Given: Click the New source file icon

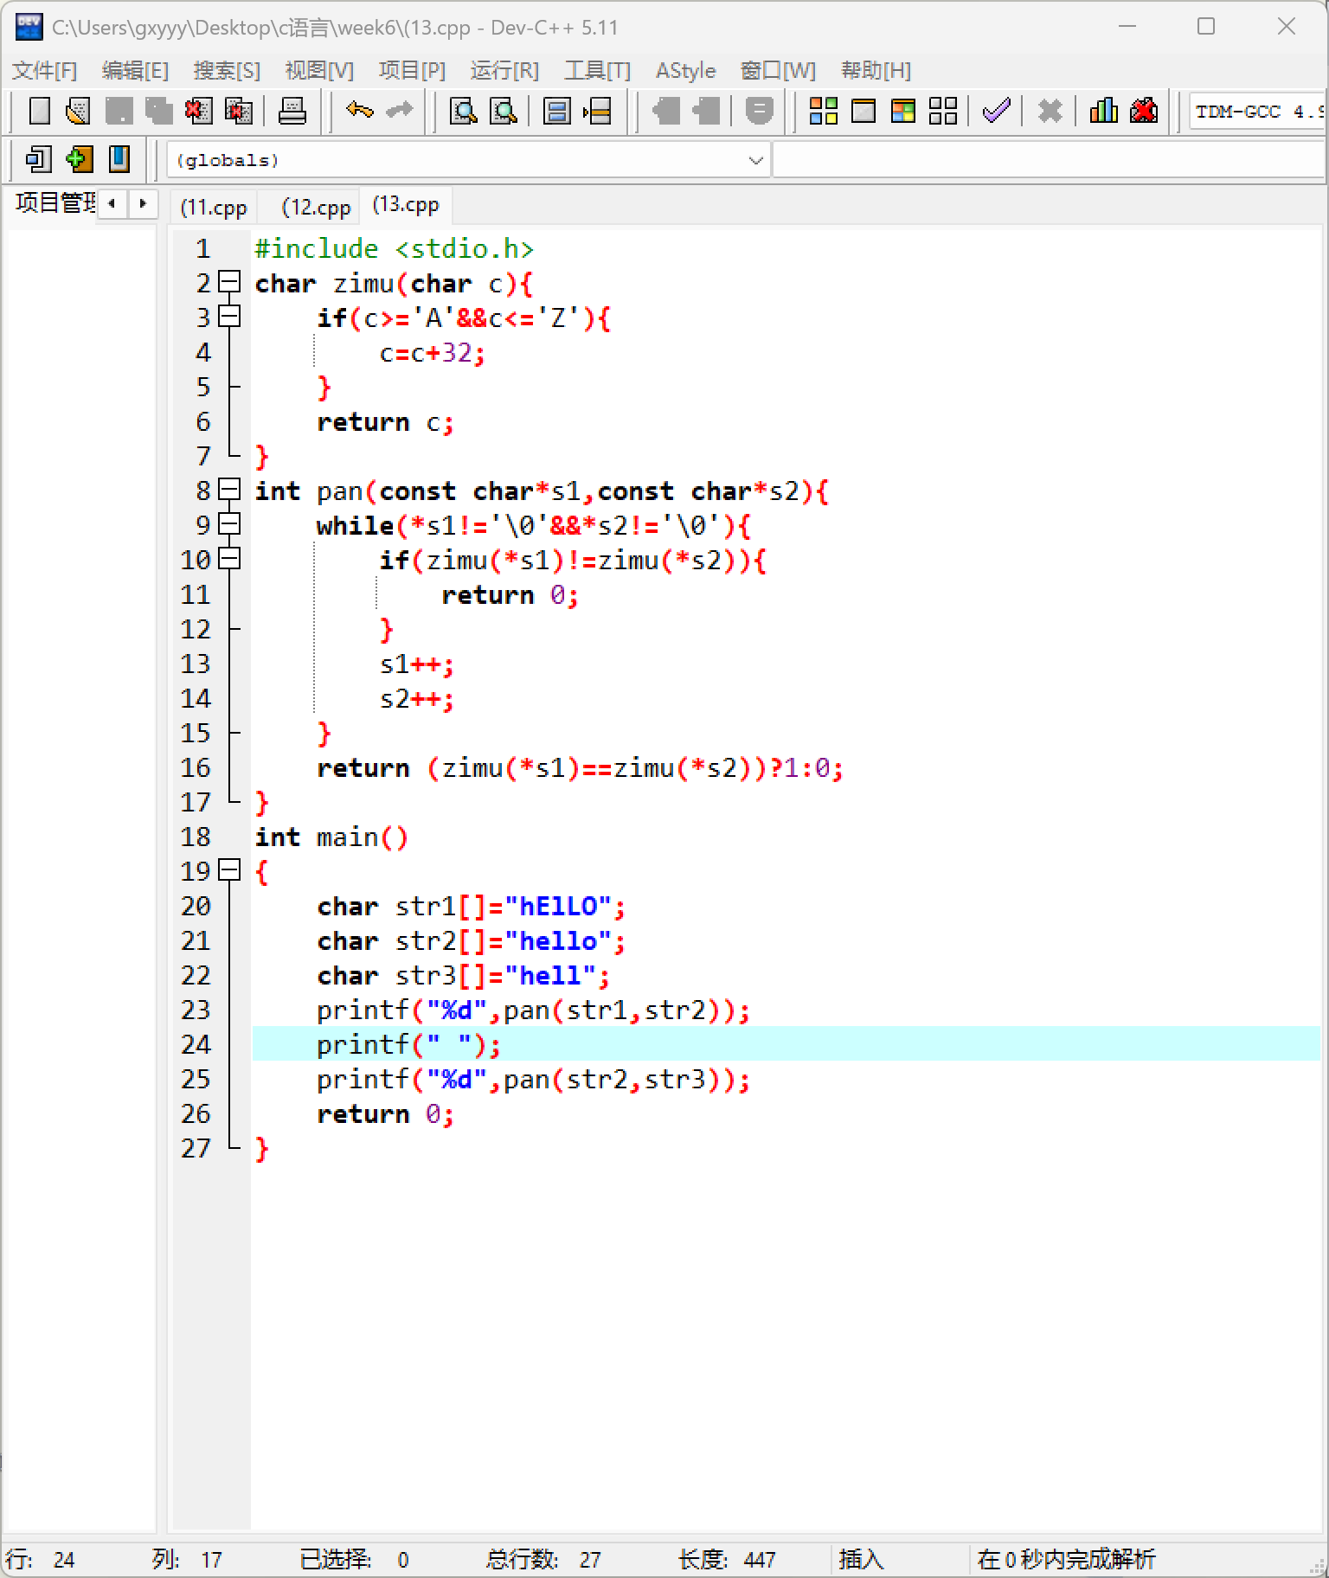Looking at the screenshot, I should 39,111.
